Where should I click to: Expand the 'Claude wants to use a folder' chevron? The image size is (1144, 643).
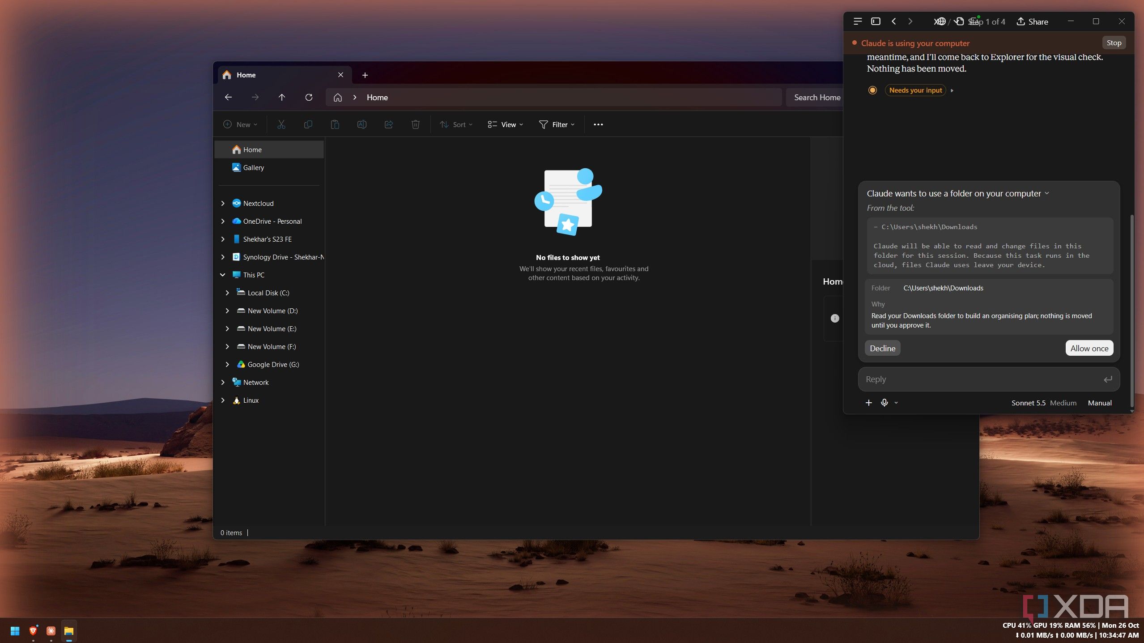[1047, 193]
